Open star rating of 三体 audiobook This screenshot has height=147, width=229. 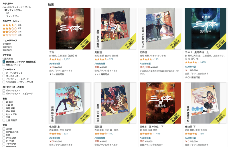click(x=55, y=59)
